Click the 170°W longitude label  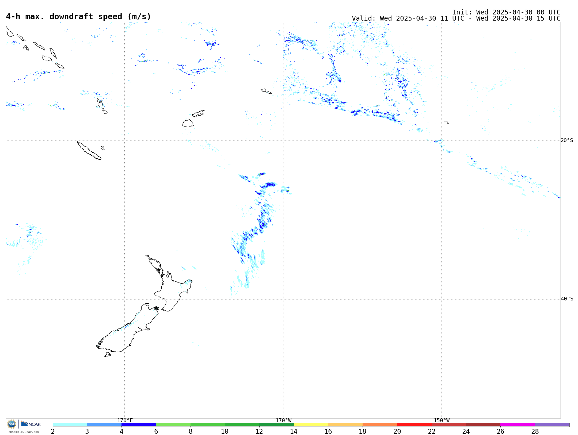pyautogui.click(x=283, y=420)
